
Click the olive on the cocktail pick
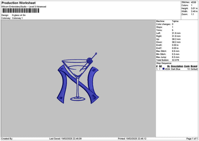pyautogui.click(x=90, y=61)
